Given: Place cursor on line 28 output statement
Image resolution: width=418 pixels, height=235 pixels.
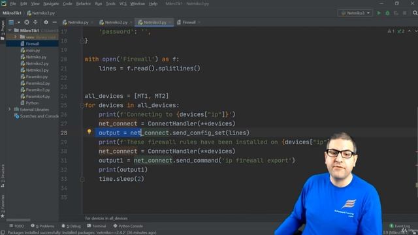Looking at the screenshot, I should pos(174,133).
